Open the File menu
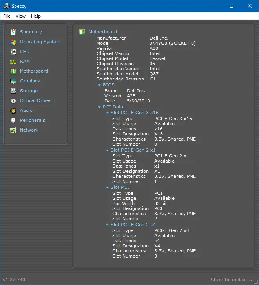 click(7, 16)
